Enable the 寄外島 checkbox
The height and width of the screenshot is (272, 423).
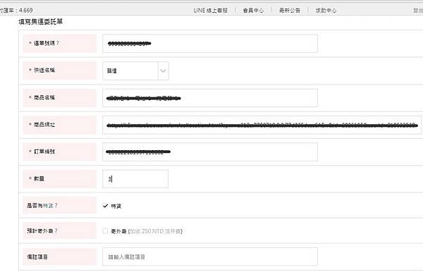click(x=105, y=231)
